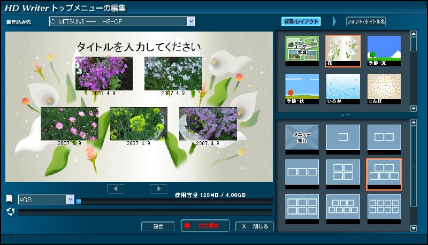Collapse the divider between background and layout panels

point(343,115)
